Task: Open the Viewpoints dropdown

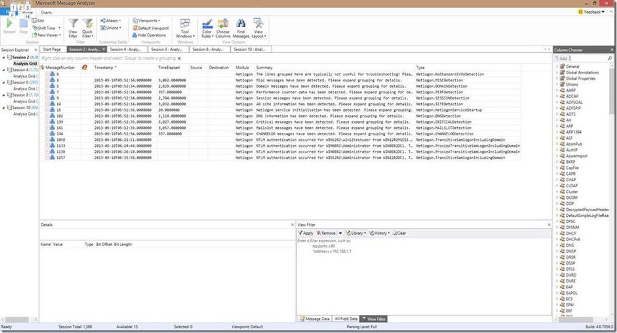Action: (146, 20)
